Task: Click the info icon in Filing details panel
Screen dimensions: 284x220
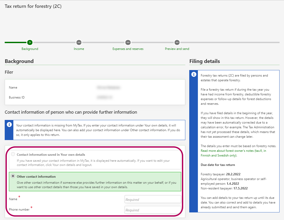Action: (x=194, y=74)
